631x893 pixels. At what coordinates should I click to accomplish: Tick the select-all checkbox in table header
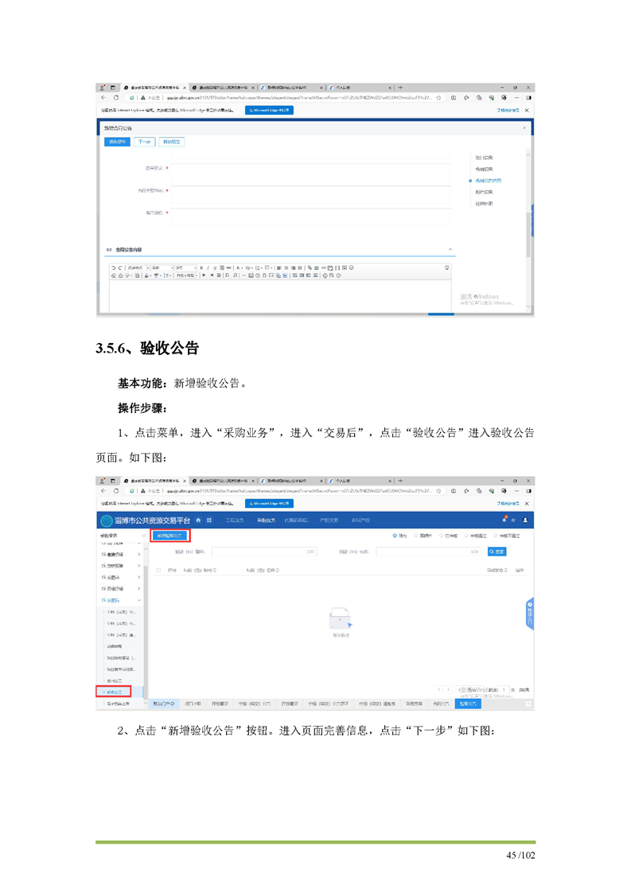coord(158,570)
